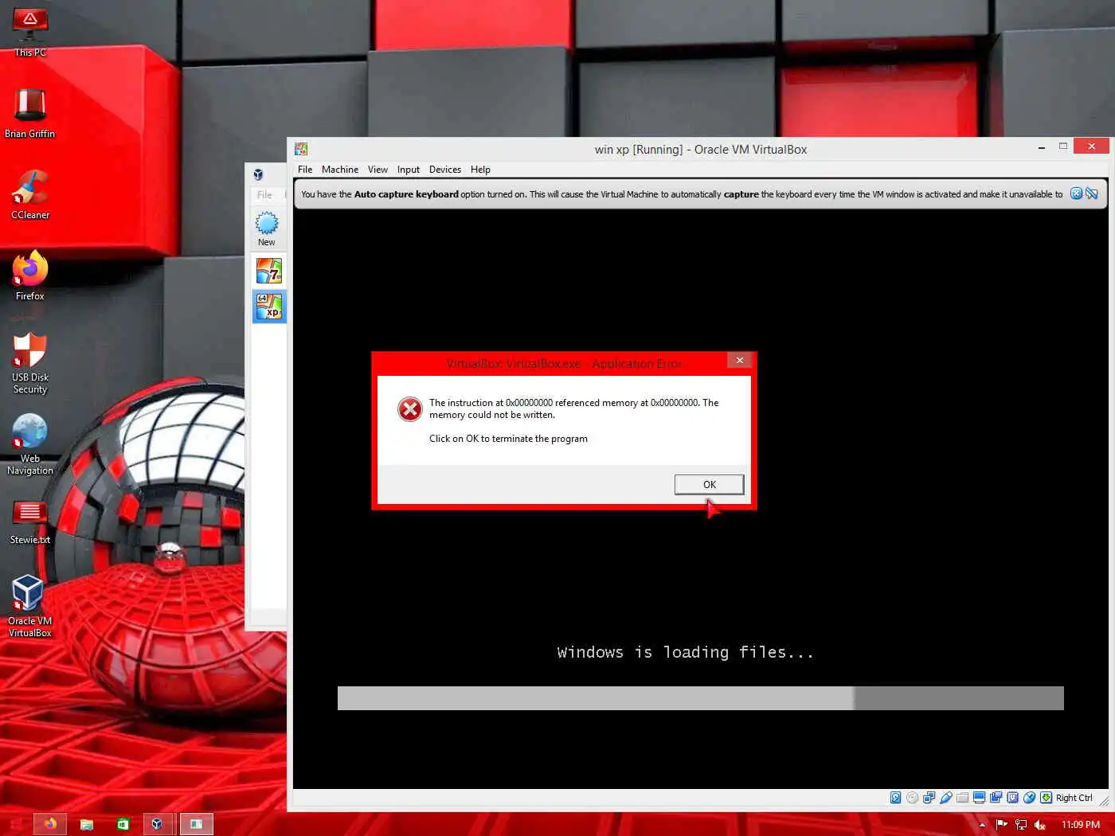This screenshot has width=1115, height=836.
Task: Click the display status indicator
Action: (980, 798)
